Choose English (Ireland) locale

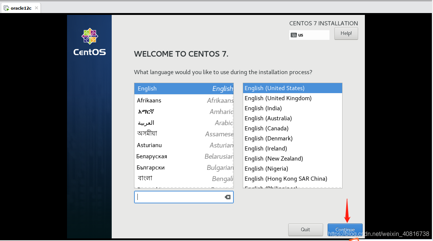(x=292, y=149)
